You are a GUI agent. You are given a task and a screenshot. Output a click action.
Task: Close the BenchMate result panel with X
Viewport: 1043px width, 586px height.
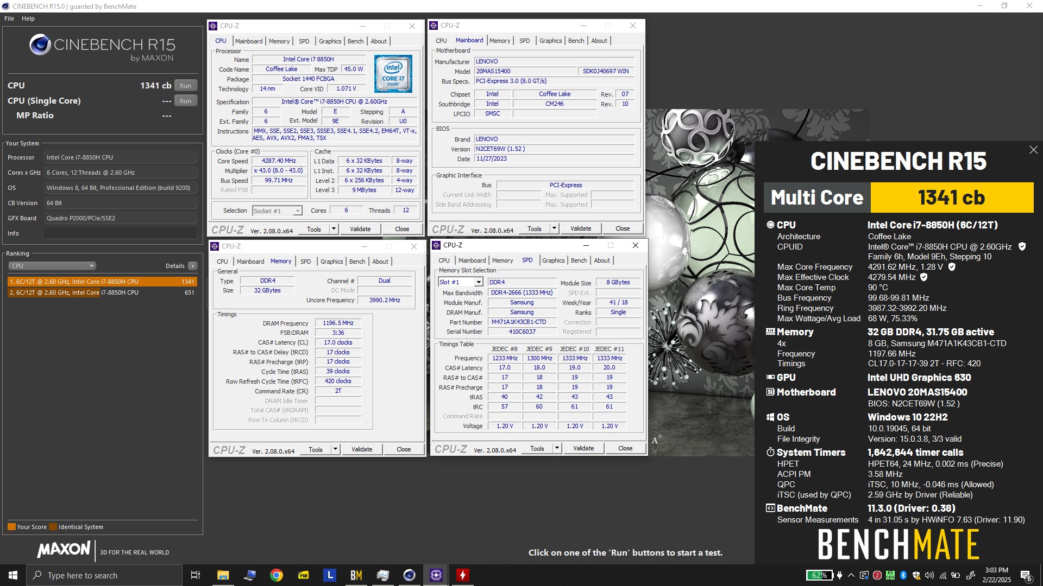(x=1033, y=150)
